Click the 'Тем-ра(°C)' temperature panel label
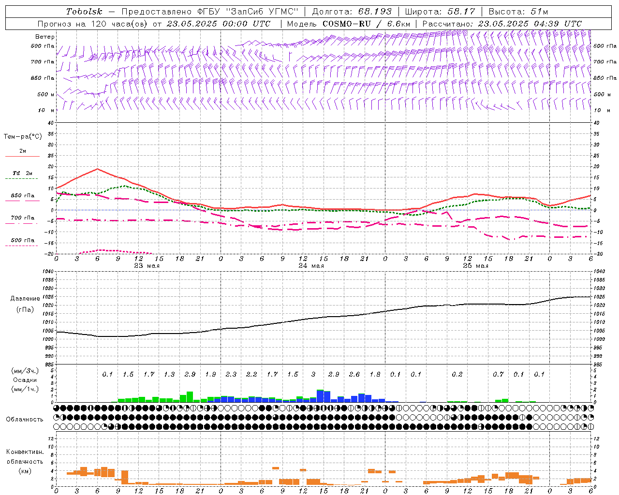The width and height of the screenshot is (619, 495). click(23, 137)
